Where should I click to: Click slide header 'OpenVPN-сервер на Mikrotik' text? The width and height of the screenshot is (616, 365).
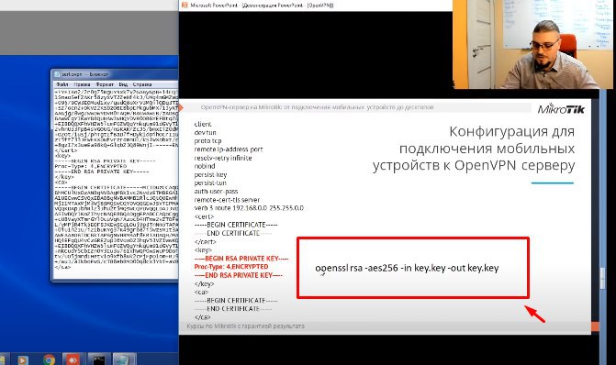[x=317, y=107]
